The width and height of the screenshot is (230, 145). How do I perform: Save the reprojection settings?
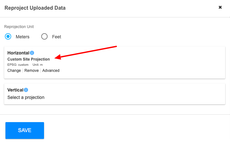click(25, 130)
